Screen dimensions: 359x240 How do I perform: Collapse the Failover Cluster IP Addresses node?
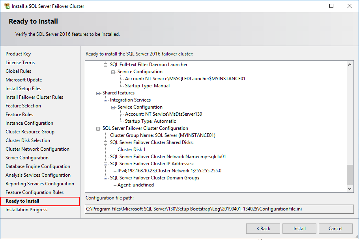point(106,164)
